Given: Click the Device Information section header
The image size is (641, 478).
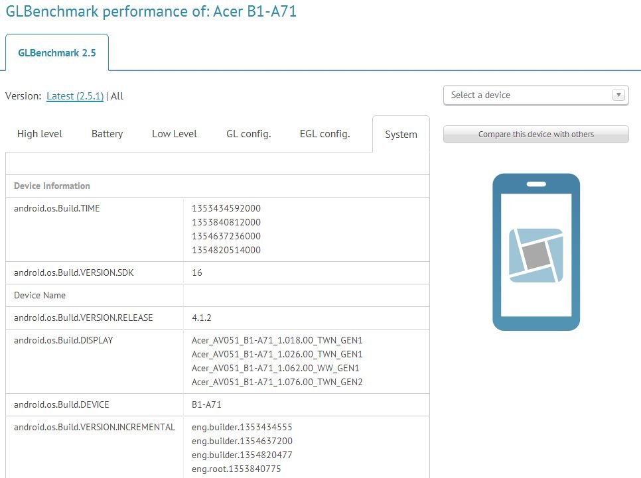Looking at the screenshot, I should point(52,186).
